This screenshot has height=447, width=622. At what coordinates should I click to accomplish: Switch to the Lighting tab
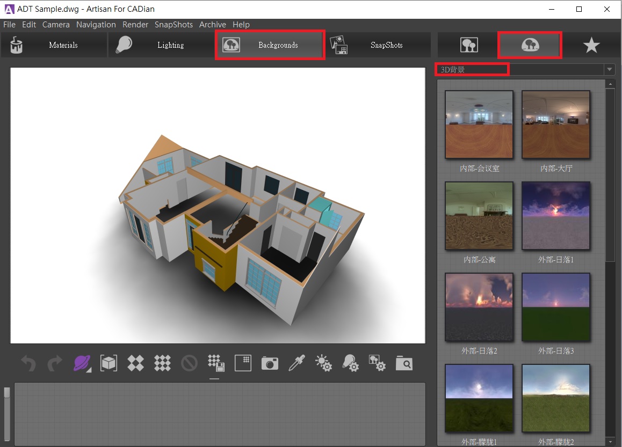click(161, 46)
